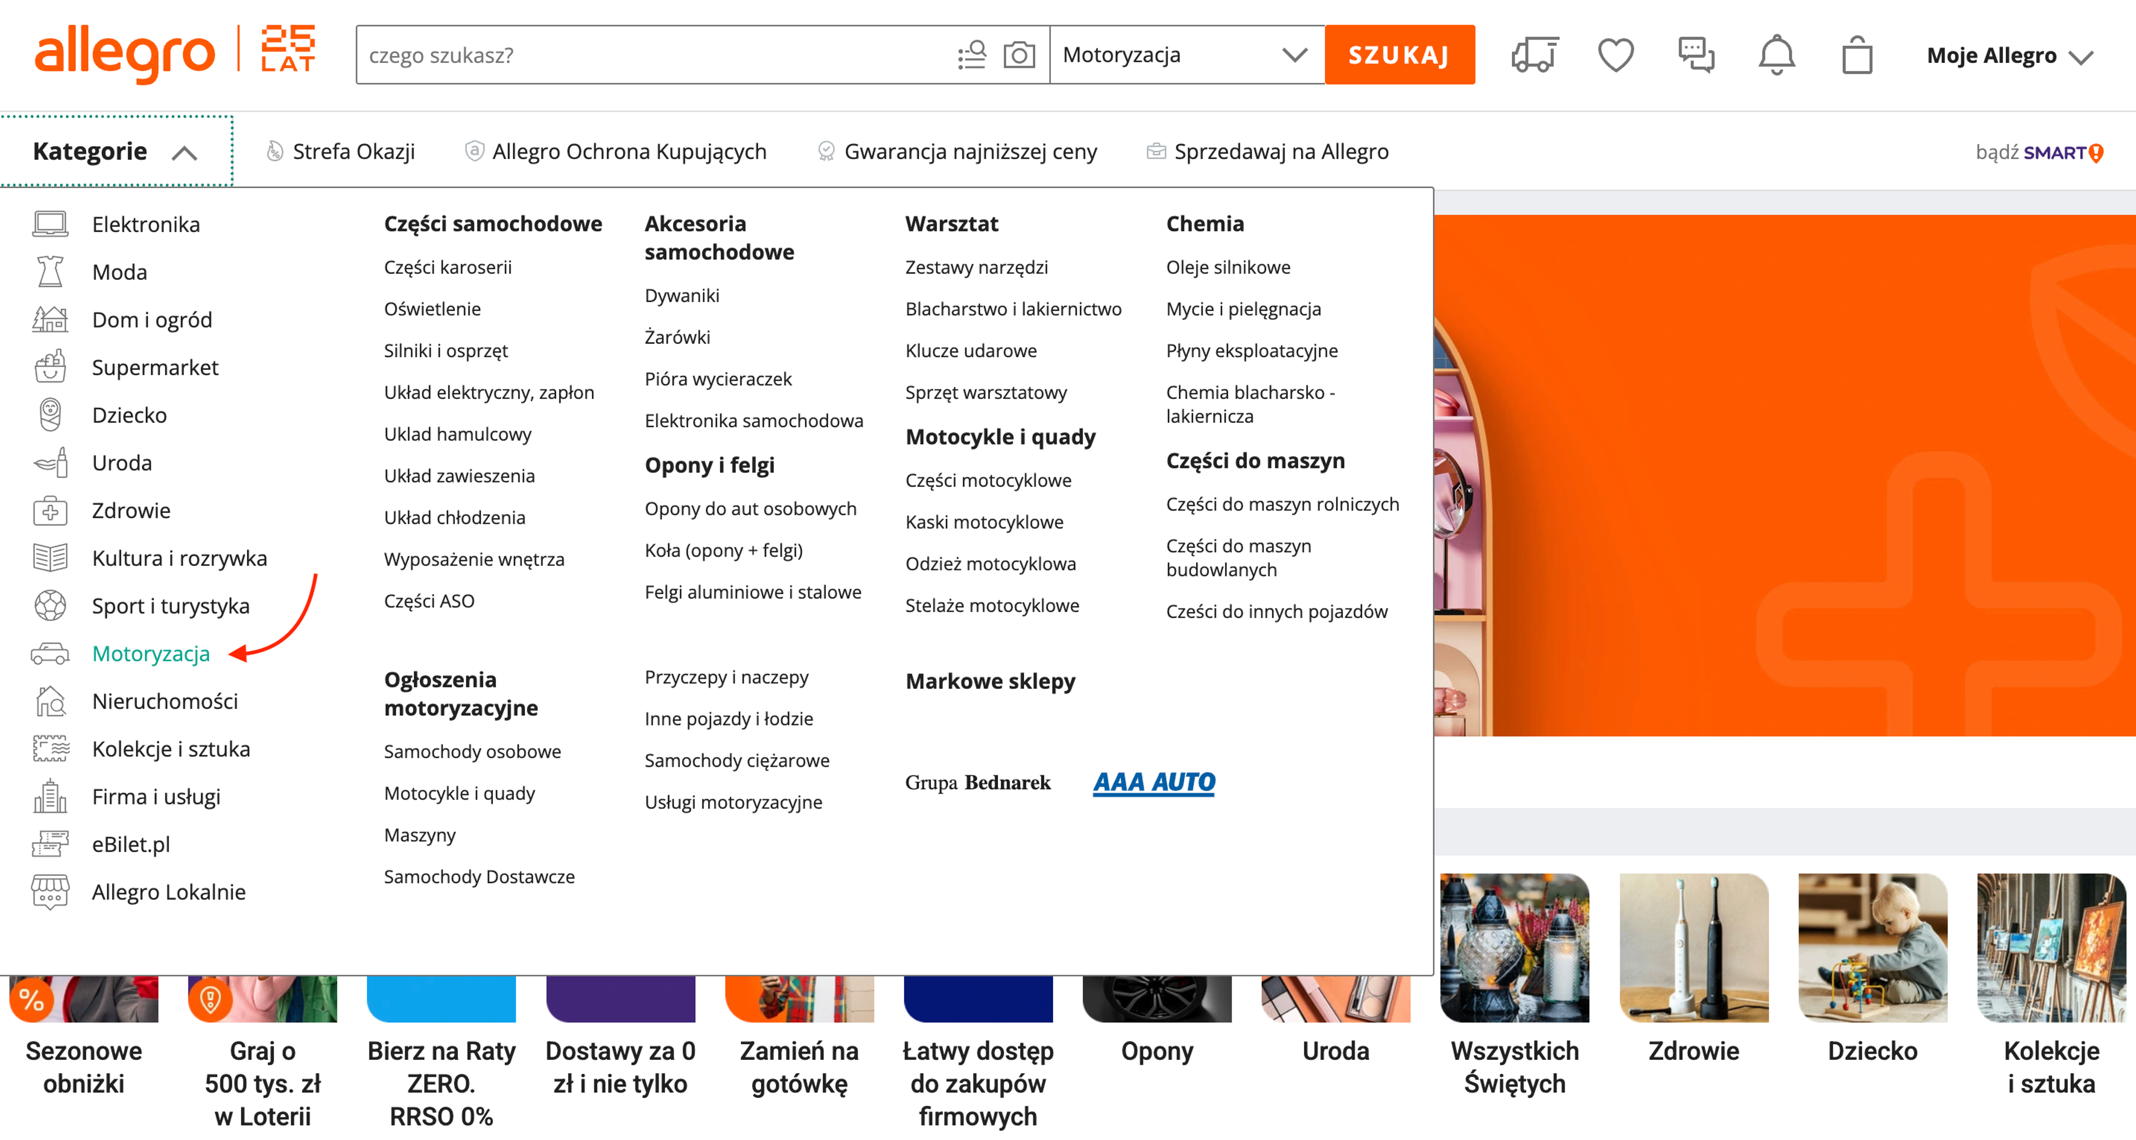Open the Zdrowie toothbrush thumbnail
Image resolution: width=2136 pixels, height=1140 pixels.
1693,947
